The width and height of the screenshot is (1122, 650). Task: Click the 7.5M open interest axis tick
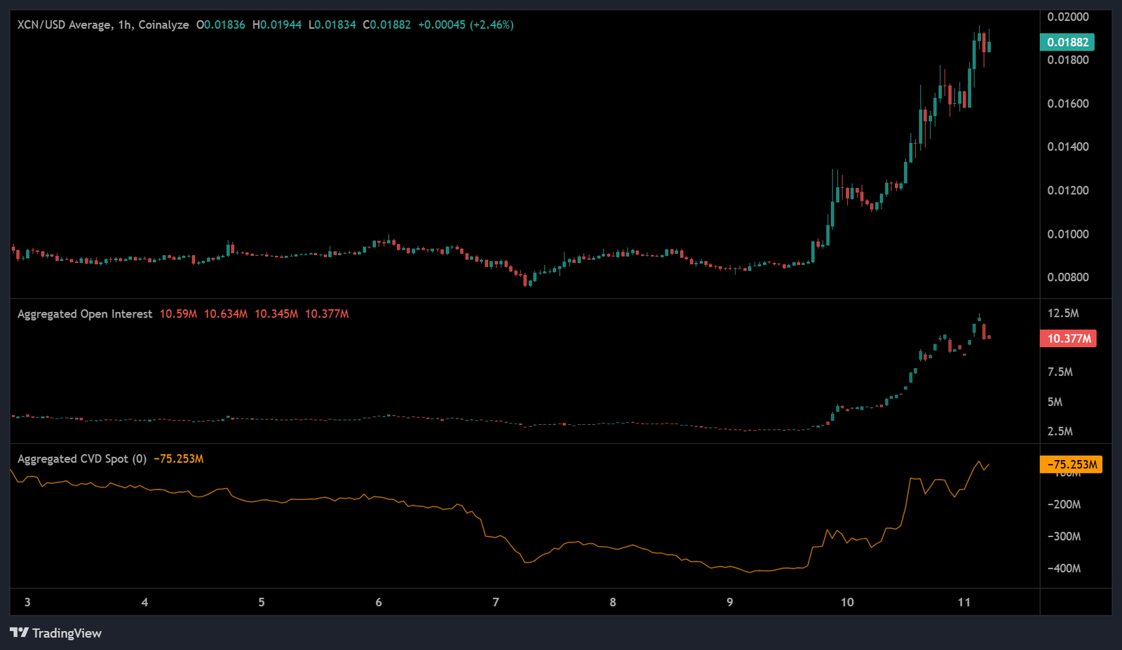(1060, 372)
